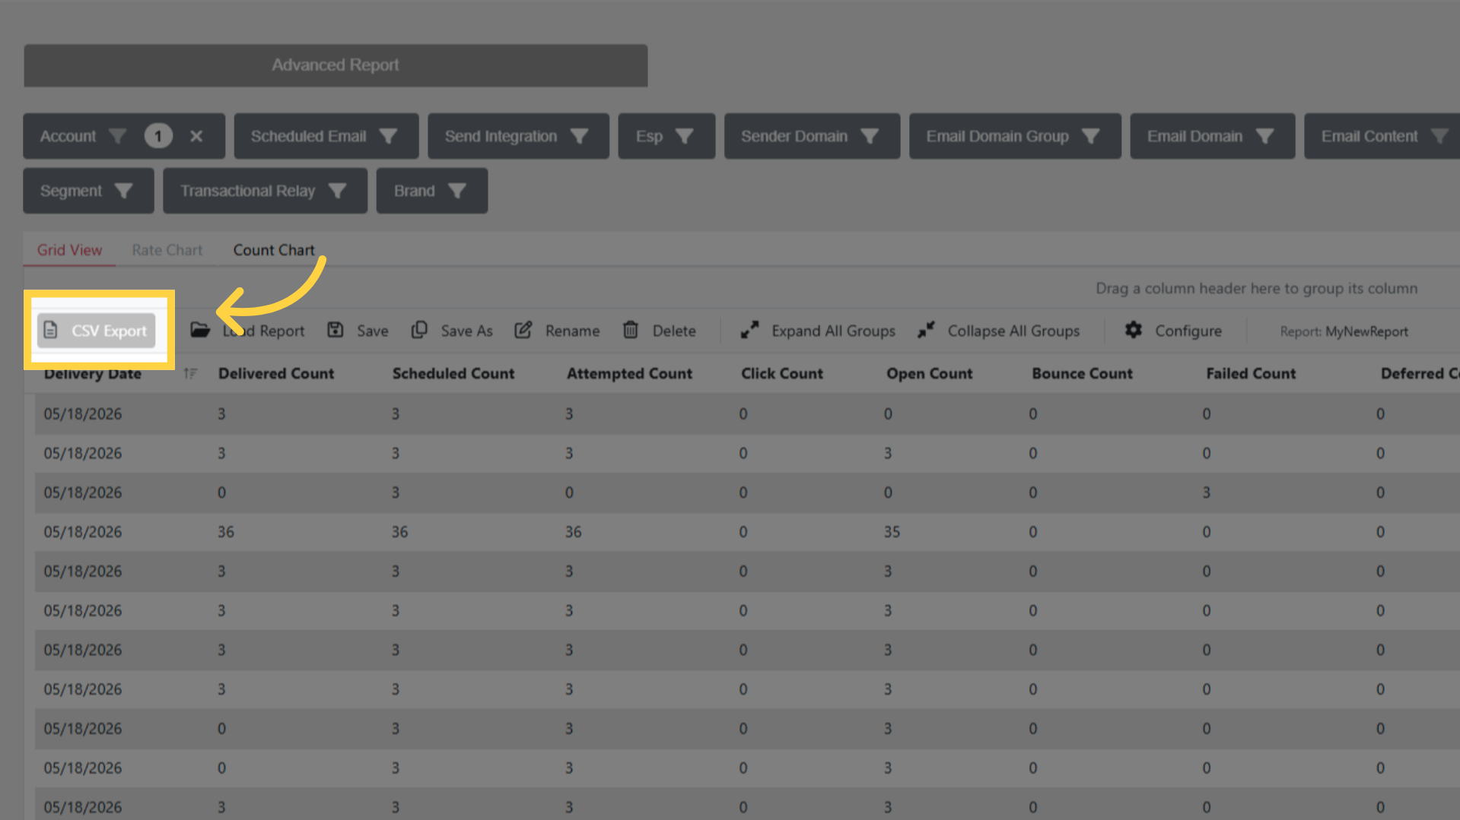Click the Save floppy disk icon
Image resolution: width=1460 pixels, height=820 pixels.
(x=336, y=330)
